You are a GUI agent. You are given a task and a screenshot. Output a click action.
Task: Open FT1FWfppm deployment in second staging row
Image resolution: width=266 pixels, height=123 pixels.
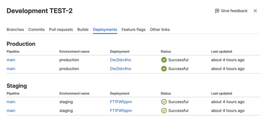click(x=121, y=111)
